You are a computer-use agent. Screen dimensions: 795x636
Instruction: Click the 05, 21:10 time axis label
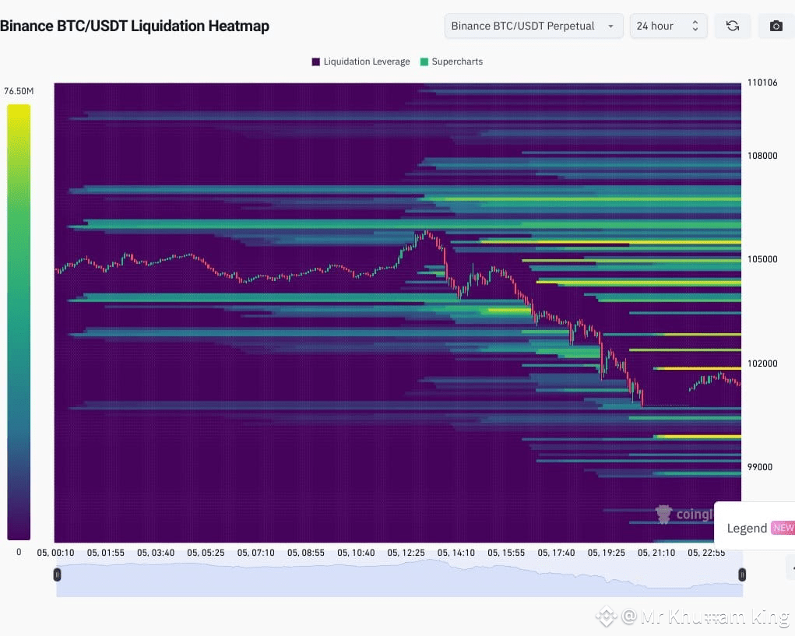[656, 553]
